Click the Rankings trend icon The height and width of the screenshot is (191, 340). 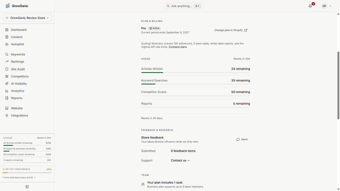[7, 61]
